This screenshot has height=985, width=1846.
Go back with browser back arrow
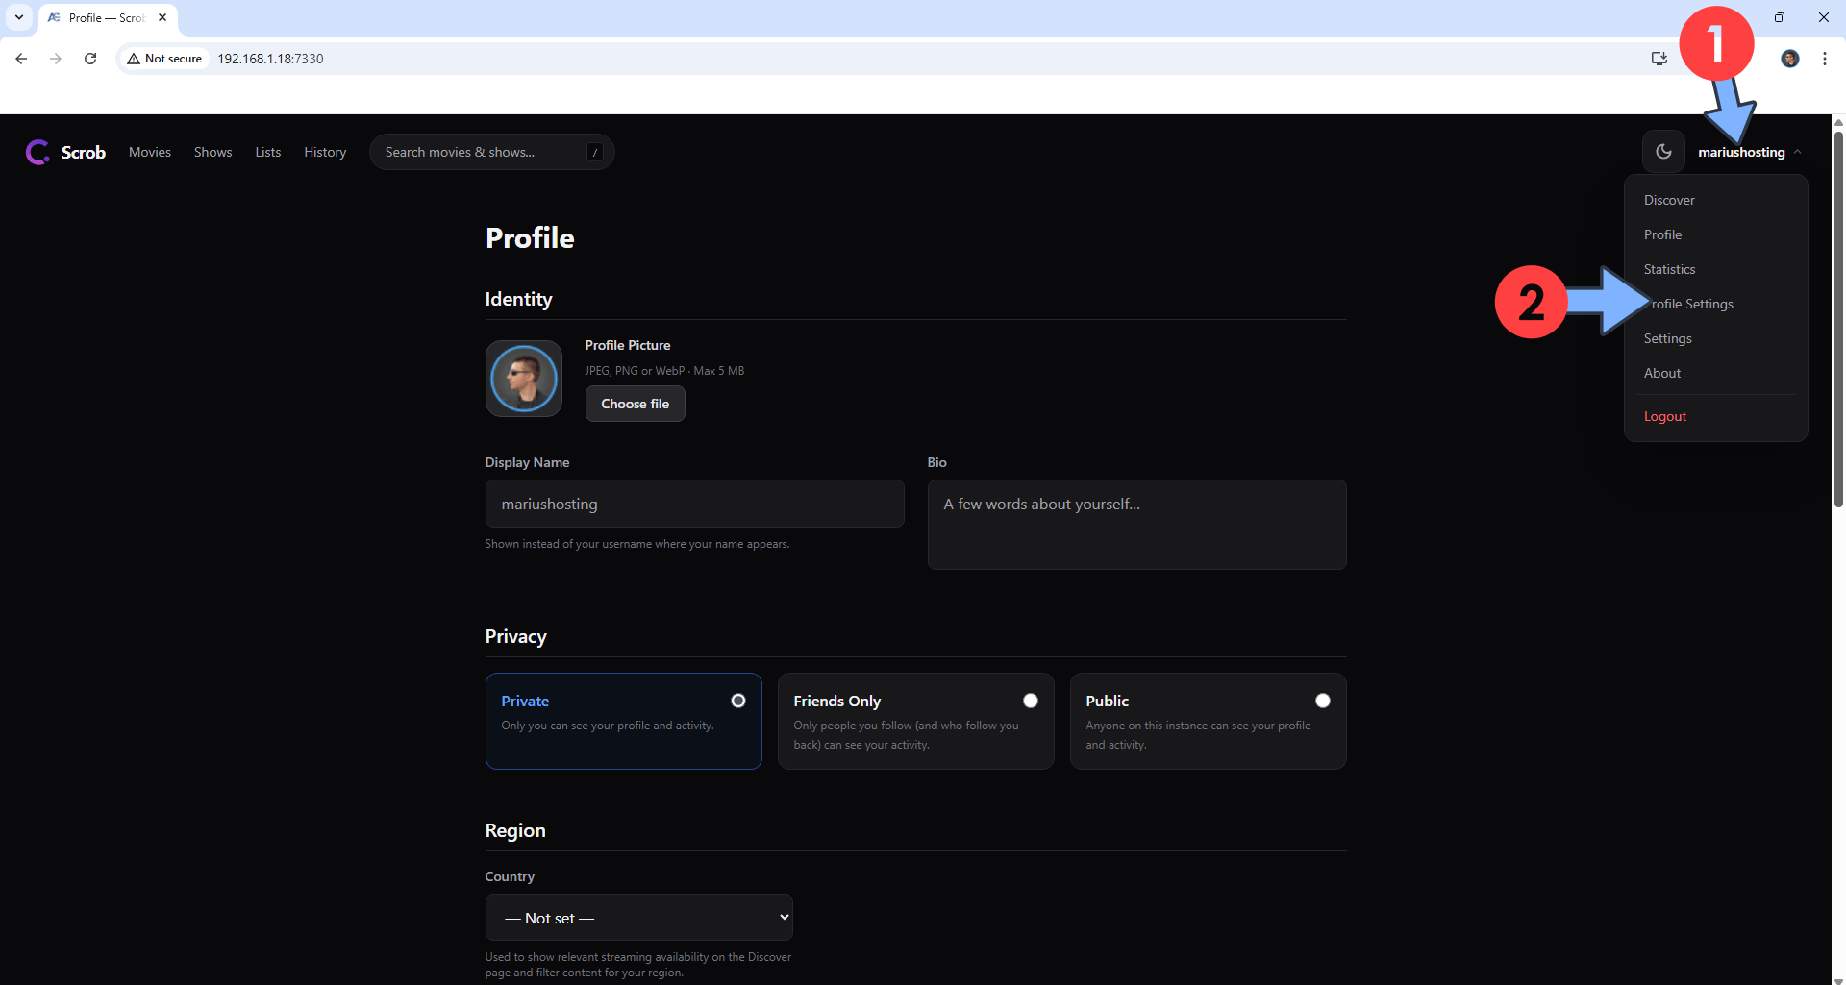click(x=21, y=59)
